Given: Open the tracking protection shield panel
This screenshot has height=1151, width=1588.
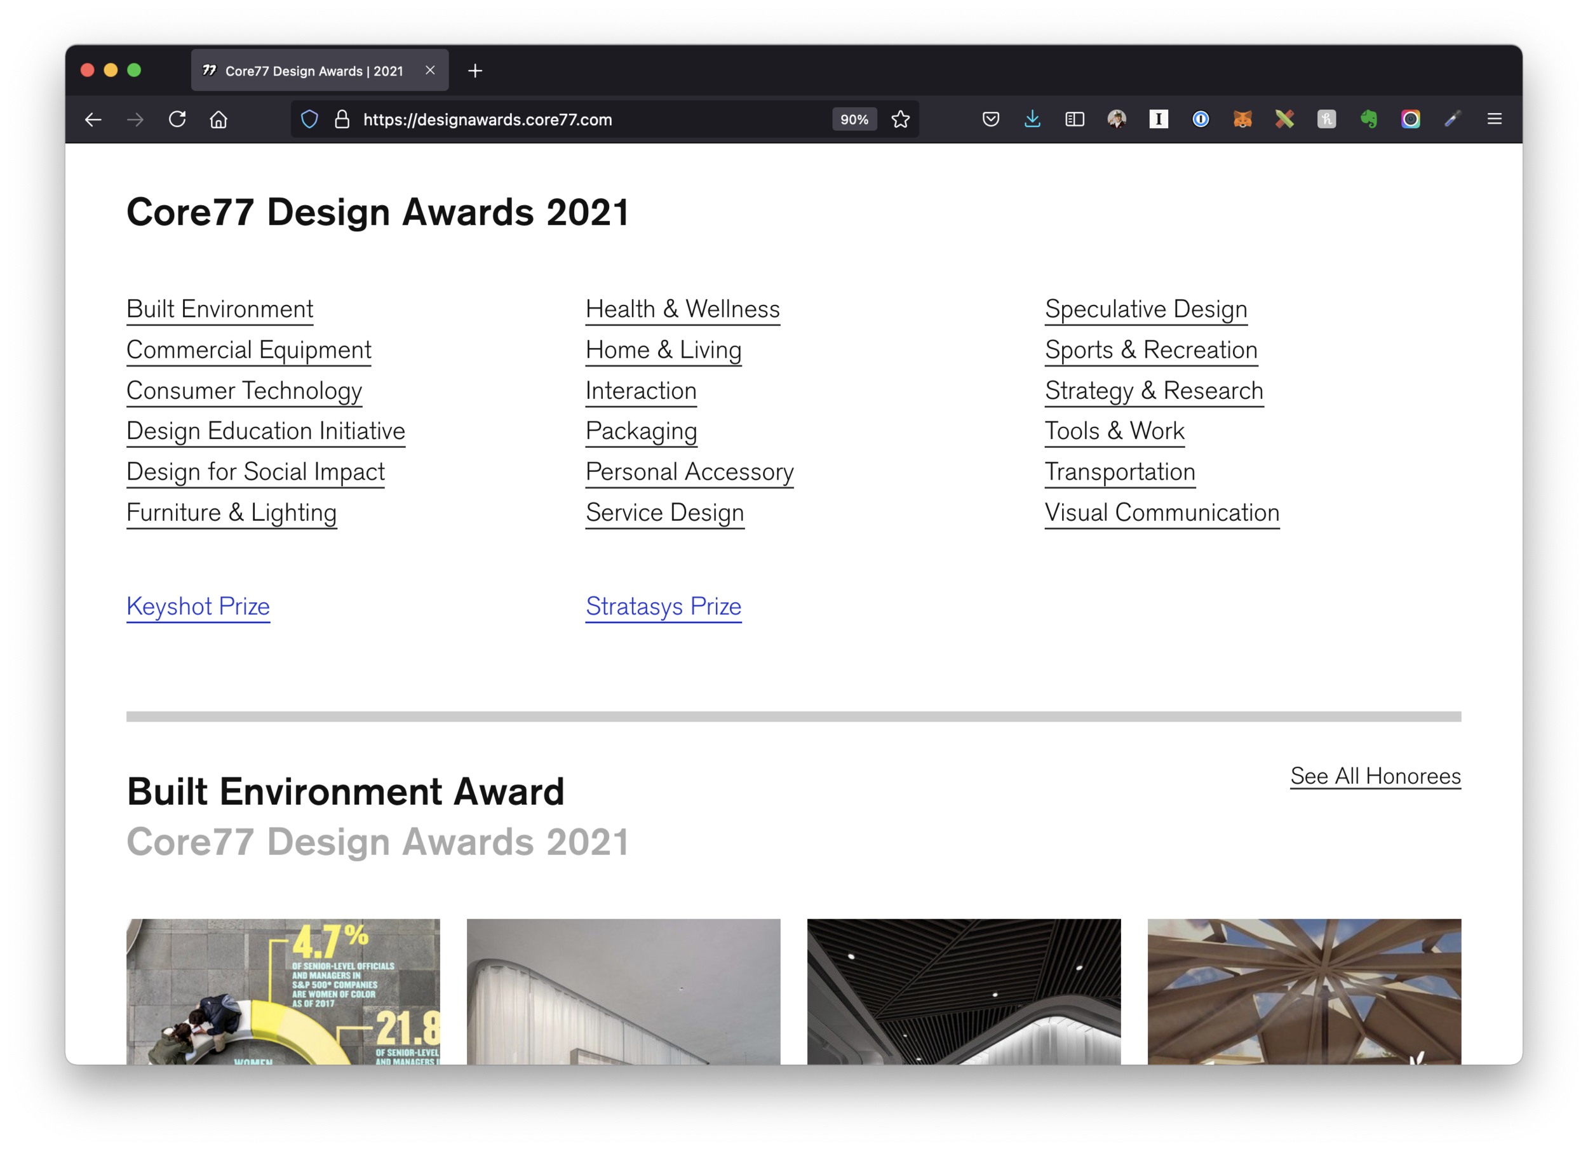Looking at the screenshot, I should [x=309, y=119].
